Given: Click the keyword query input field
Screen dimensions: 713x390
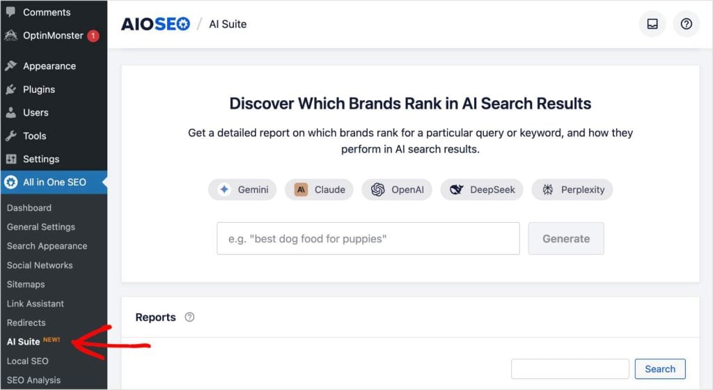Looking at the screenshot, I should point(368,238).
